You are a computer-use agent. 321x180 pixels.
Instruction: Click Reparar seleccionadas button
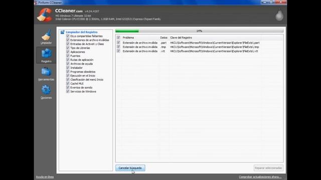[x=268, y=168]
